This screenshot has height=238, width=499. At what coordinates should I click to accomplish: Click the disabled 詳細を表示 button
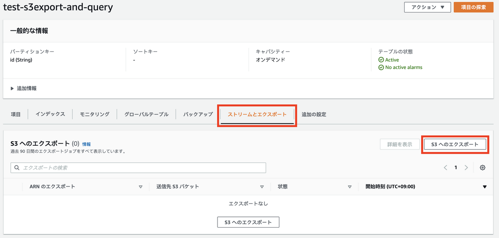400,144
